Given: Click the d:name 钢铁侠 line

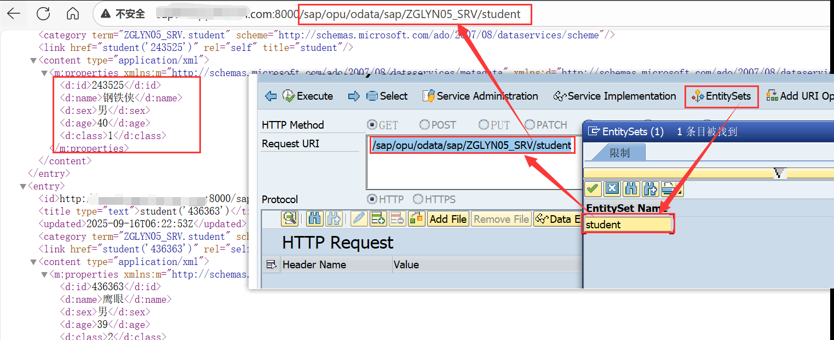Looking at the screenshot, I should 121,99.
